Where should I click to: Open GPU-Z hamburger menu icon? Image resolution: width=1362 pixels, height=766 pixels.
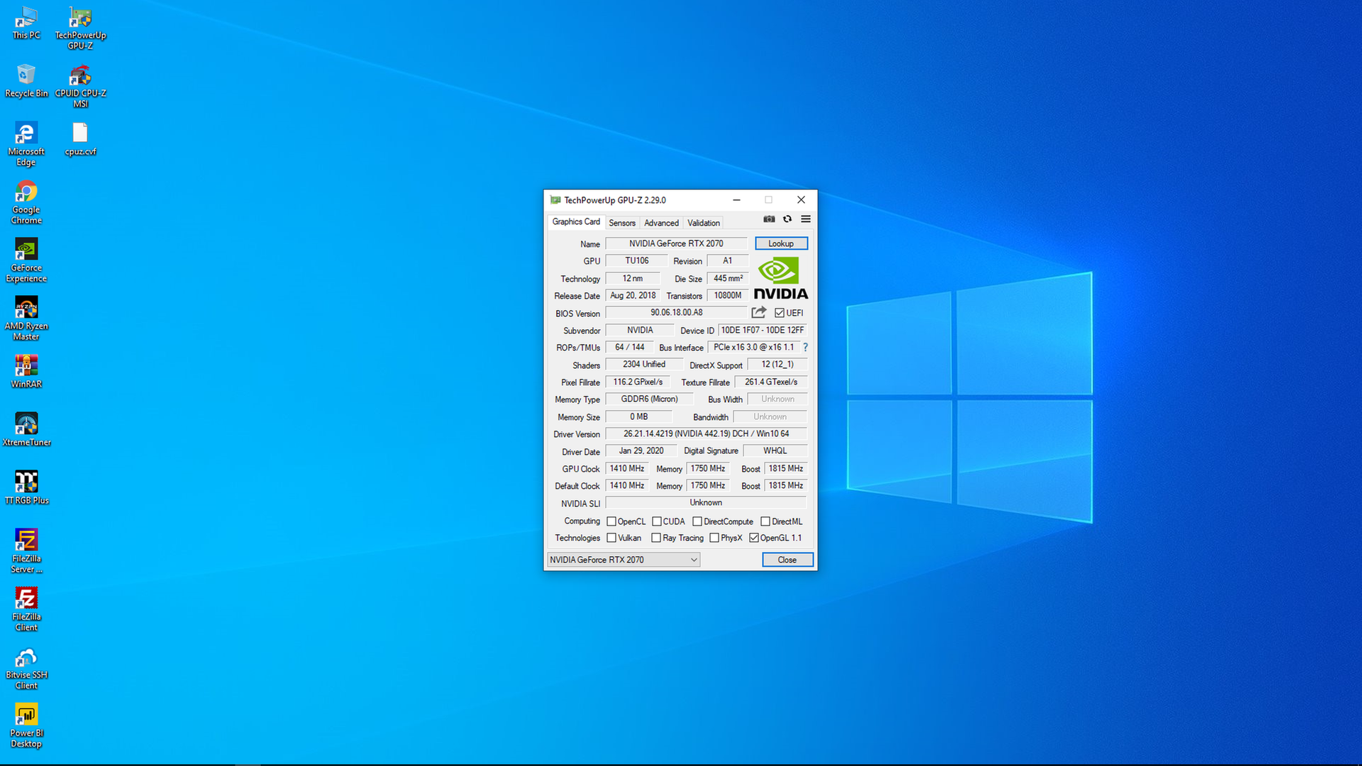point(806,219)
